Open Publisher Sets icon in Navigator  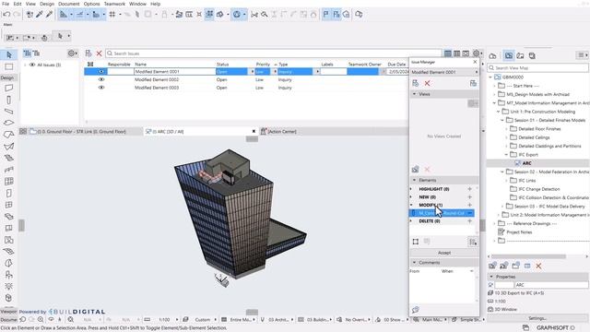coord(532,55)
